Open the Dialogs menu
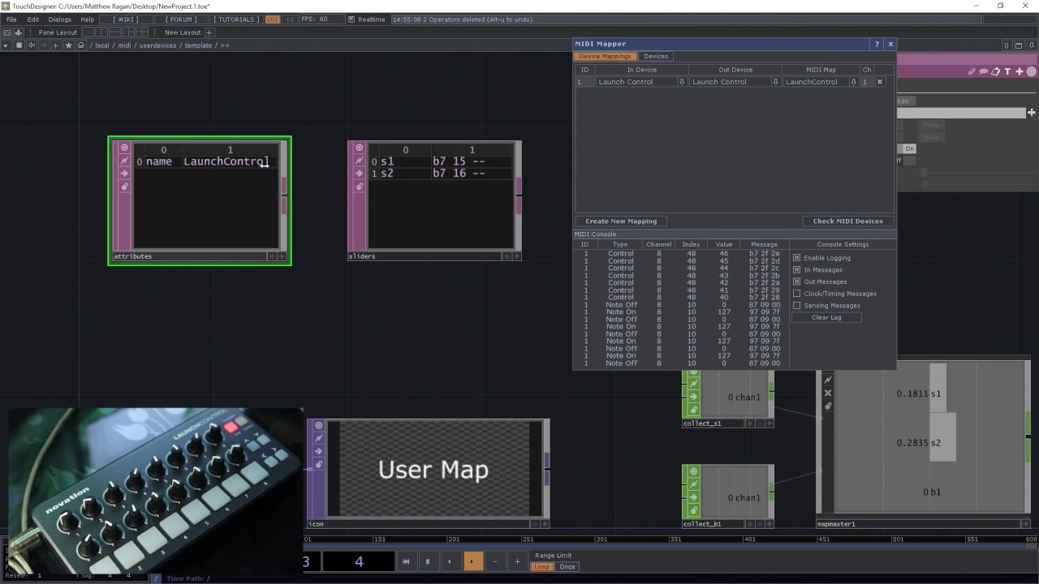1039x584 pixels. (60, 19)
